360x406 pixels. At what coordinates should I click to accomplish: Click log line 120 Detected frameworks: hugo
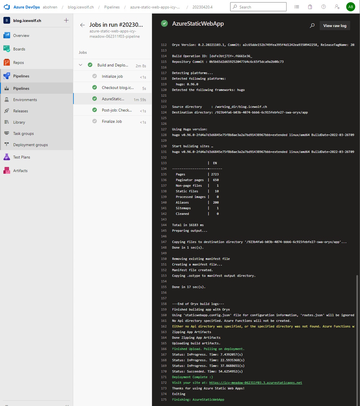click(208, 90)
